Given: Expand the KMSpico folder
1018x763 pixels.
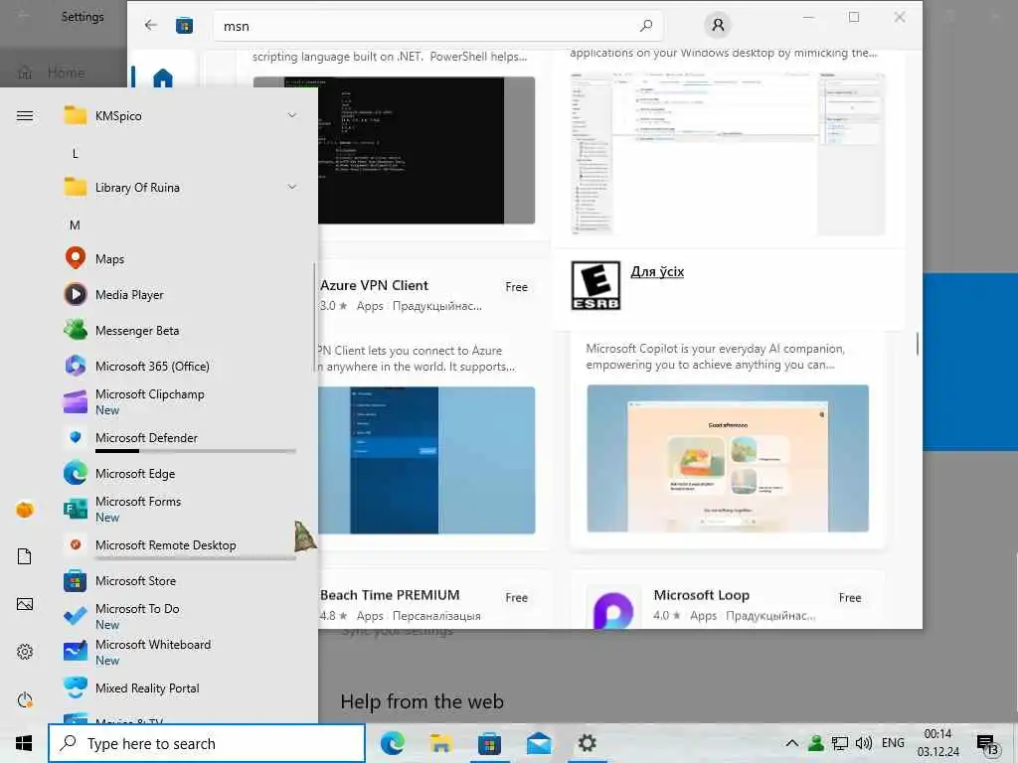Looking at the screenshot, I should coord(180,115).
